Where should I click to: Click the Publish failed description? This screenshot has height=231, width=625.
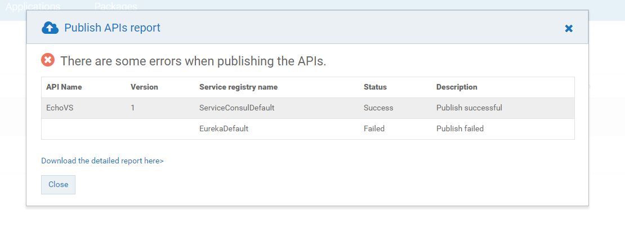click(x=459, y=128)
